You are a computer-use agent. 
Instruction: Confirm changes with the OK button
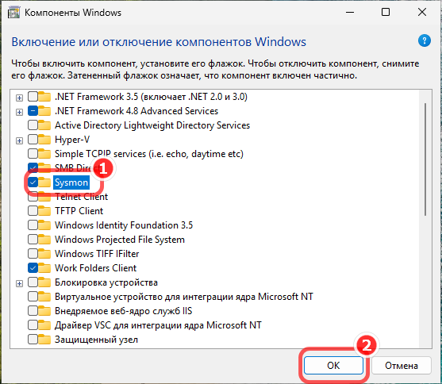[x=333, y=366]
